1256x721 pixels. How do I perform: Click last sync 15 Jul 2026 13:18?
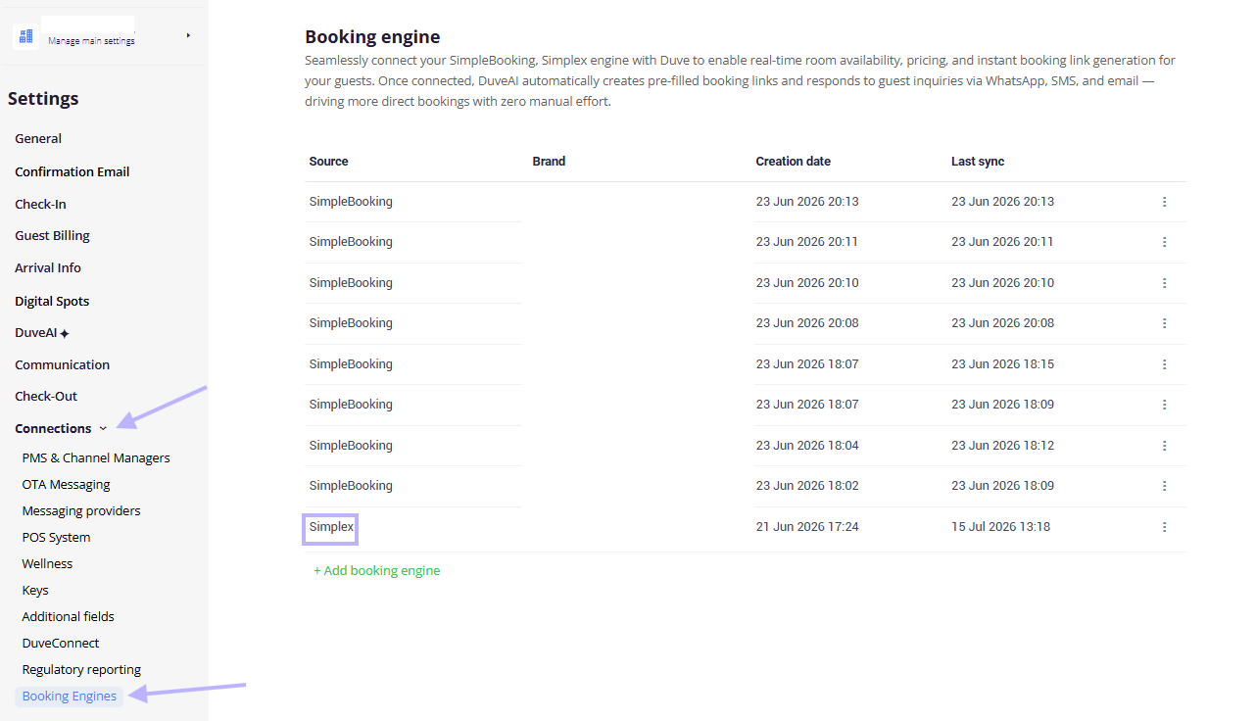[1000, 527]
